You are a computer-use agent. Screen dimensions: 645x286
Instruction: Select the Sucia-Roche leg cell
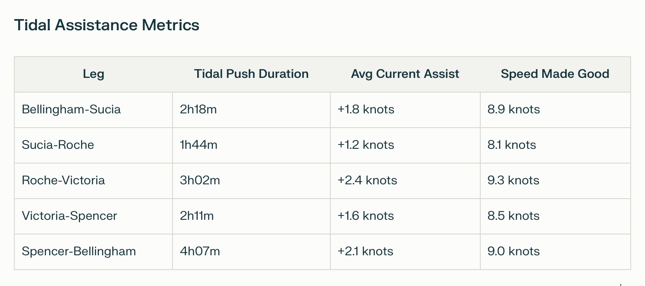coord(58,145)
